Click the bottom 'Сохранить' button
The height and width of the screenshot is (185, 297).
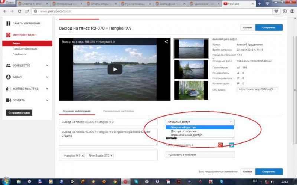pos(269,172)
